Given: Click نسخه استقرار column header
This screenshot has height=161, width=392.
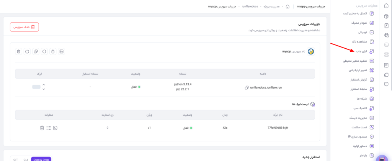Looking at the screenshot, I should [x=90, y=74].
